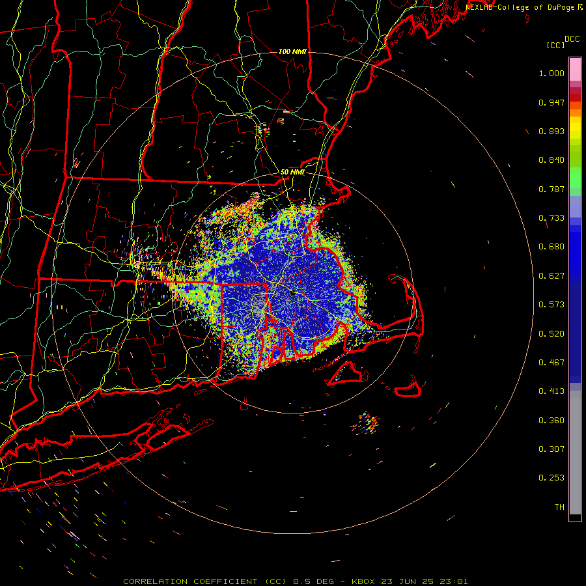Click the bright green color bar segment
This screenshot has width=586, height=586.
[575, 178]
